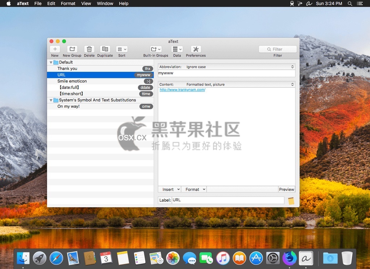Click the trankynam.com link in content
Viewport: 370px width, 269px height.
182,90
